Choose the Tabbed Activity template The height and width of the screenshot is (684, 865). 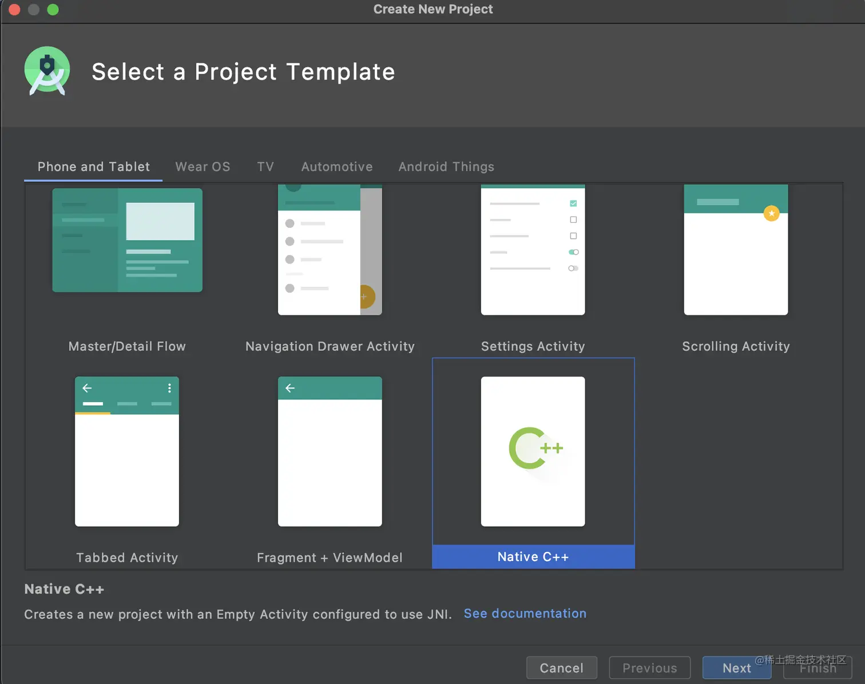click(x=127, y=451)
